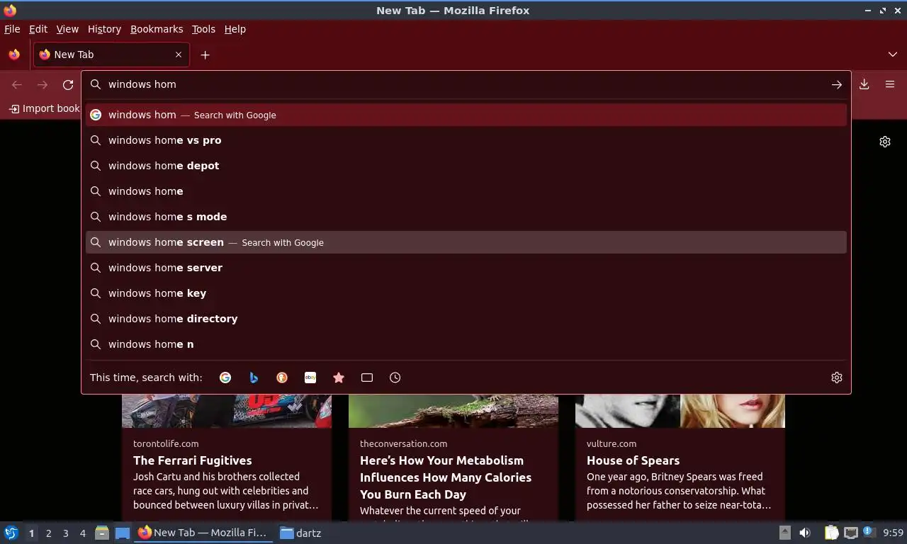Select suggestion 'windows home screen'
Screen dimensions: 907x544
tap(466, 242)
